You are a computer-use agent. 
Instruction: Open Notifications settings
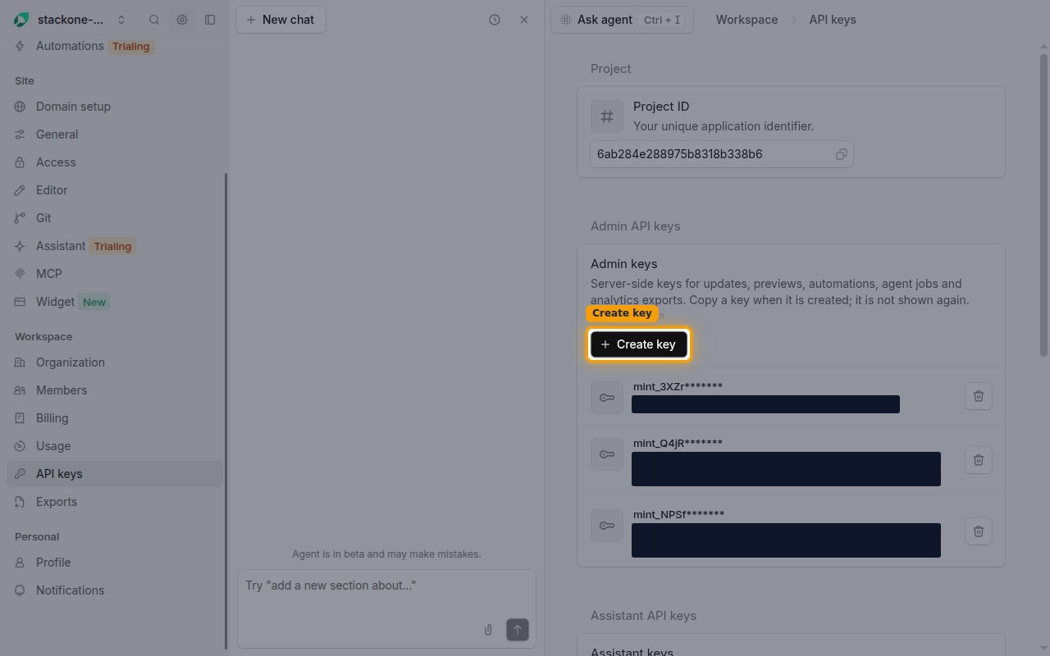point(115,590)
